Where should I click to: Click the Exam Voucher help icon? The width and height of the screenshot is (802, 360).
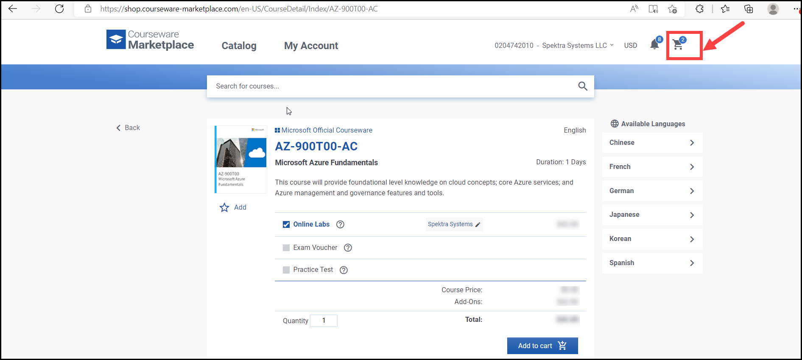(348, 248)
